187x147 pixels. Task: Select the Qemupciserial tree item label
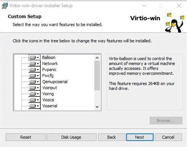(55, 82)
